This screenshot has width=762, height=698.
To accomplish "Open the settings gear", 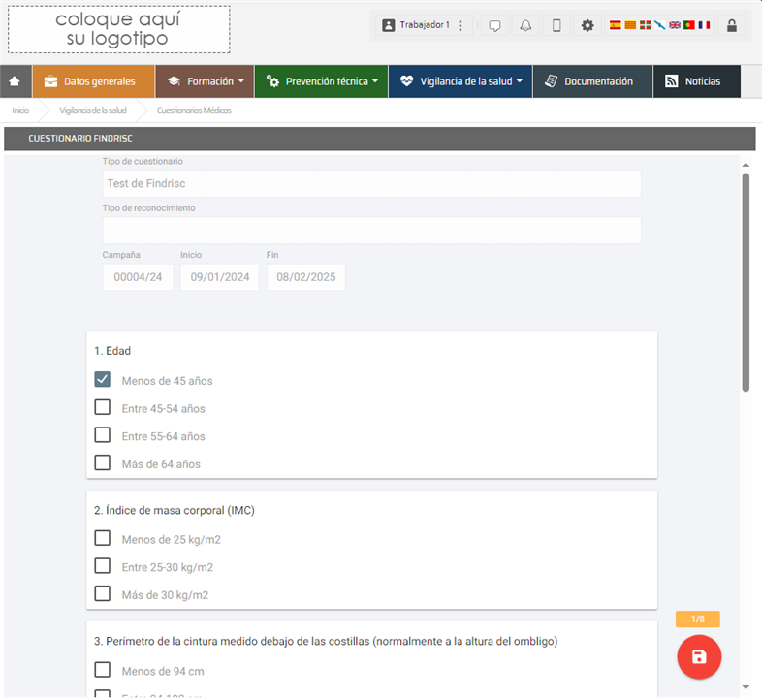I will click(x=587, y=26).
